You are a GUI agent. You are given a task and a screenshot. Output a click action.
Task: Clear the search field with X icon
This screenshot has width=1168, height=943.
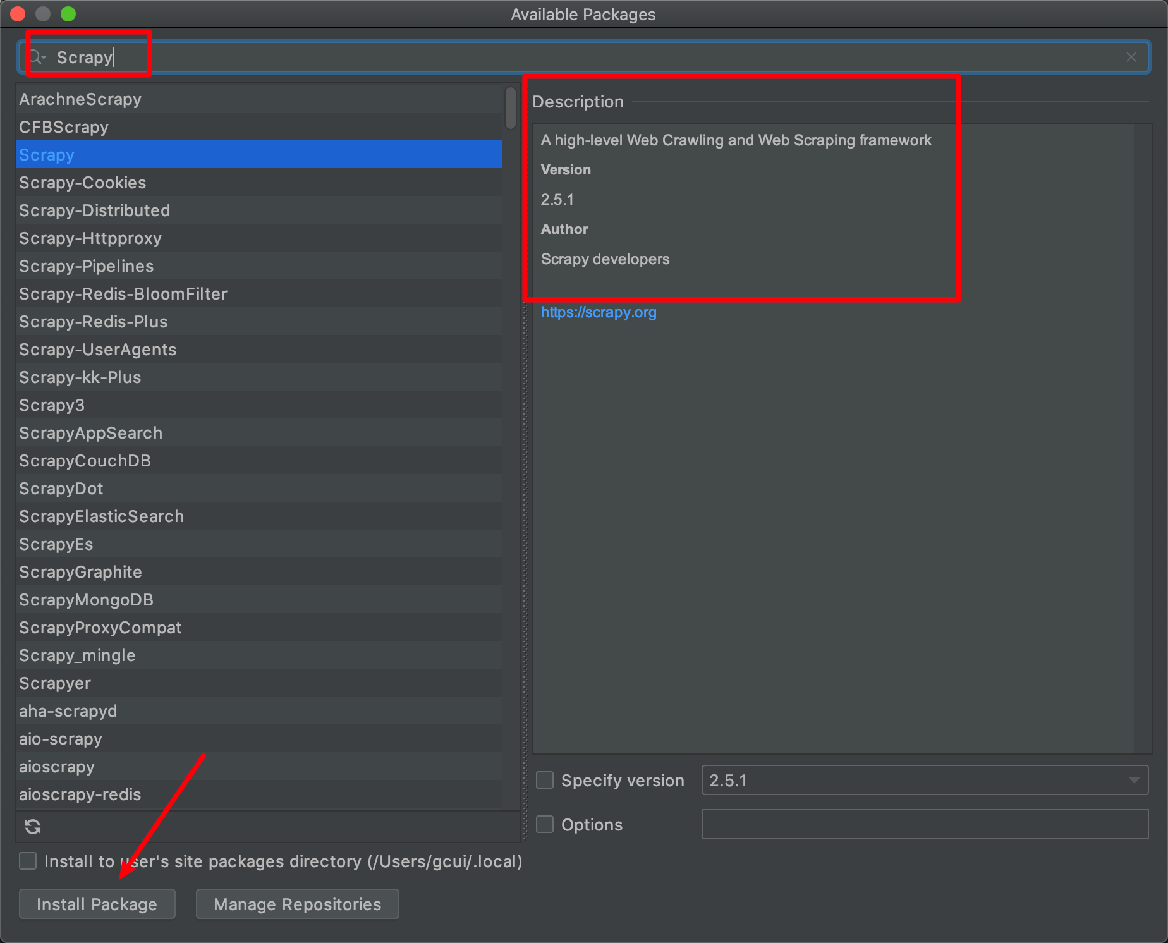(1131, 58)
